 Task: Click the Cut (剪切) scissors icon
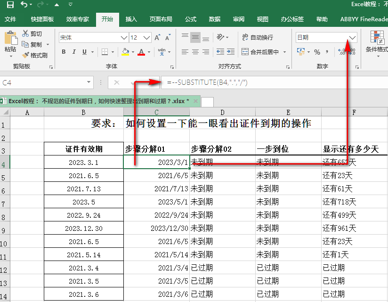tap(25, 34)
